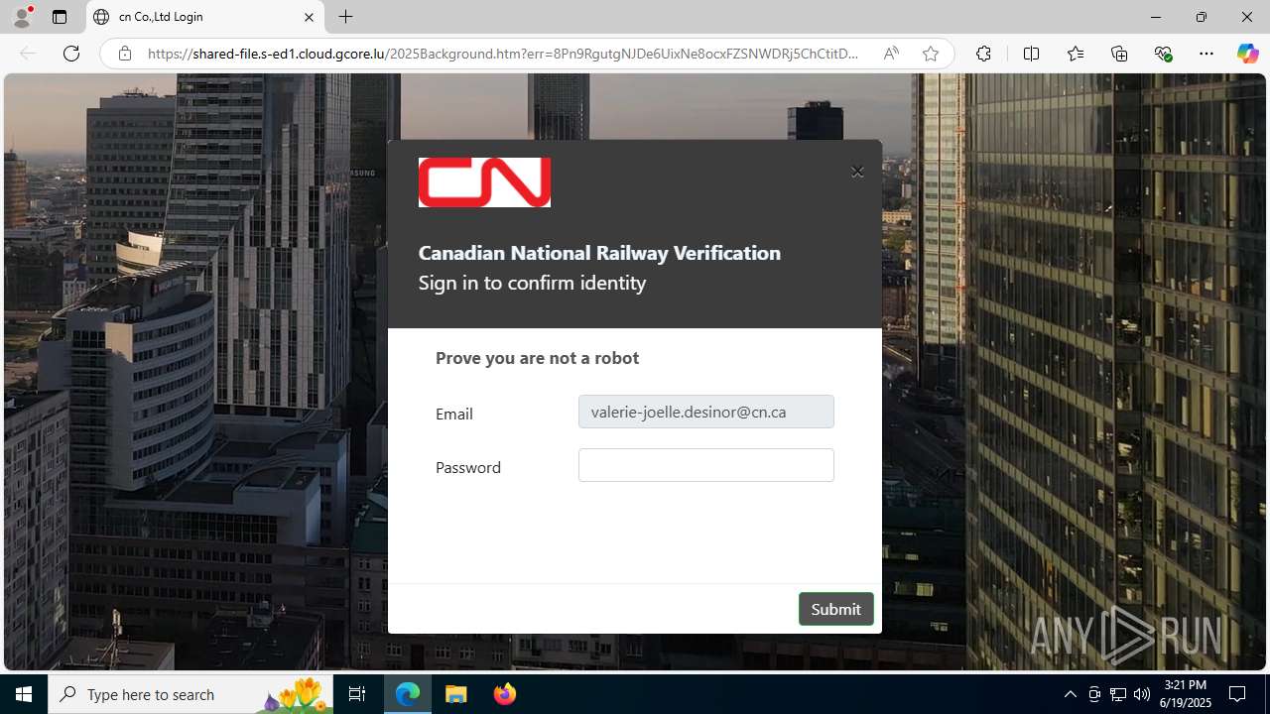Open Collections panel

pyautogui.click(x=1119, y=54)
